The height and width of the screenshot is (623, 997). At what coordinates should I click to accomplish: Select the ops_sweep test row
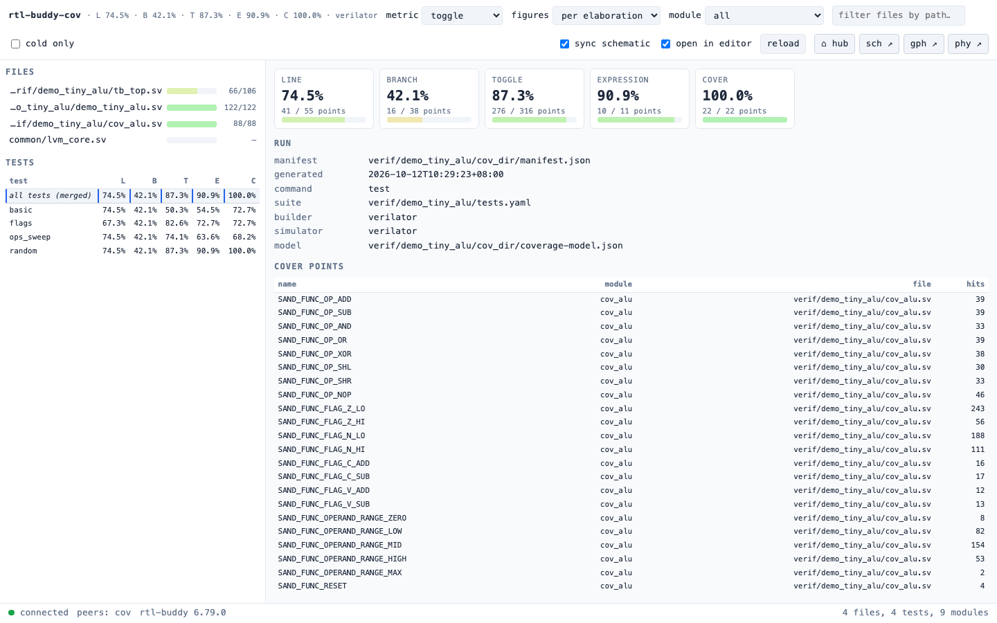132,237
